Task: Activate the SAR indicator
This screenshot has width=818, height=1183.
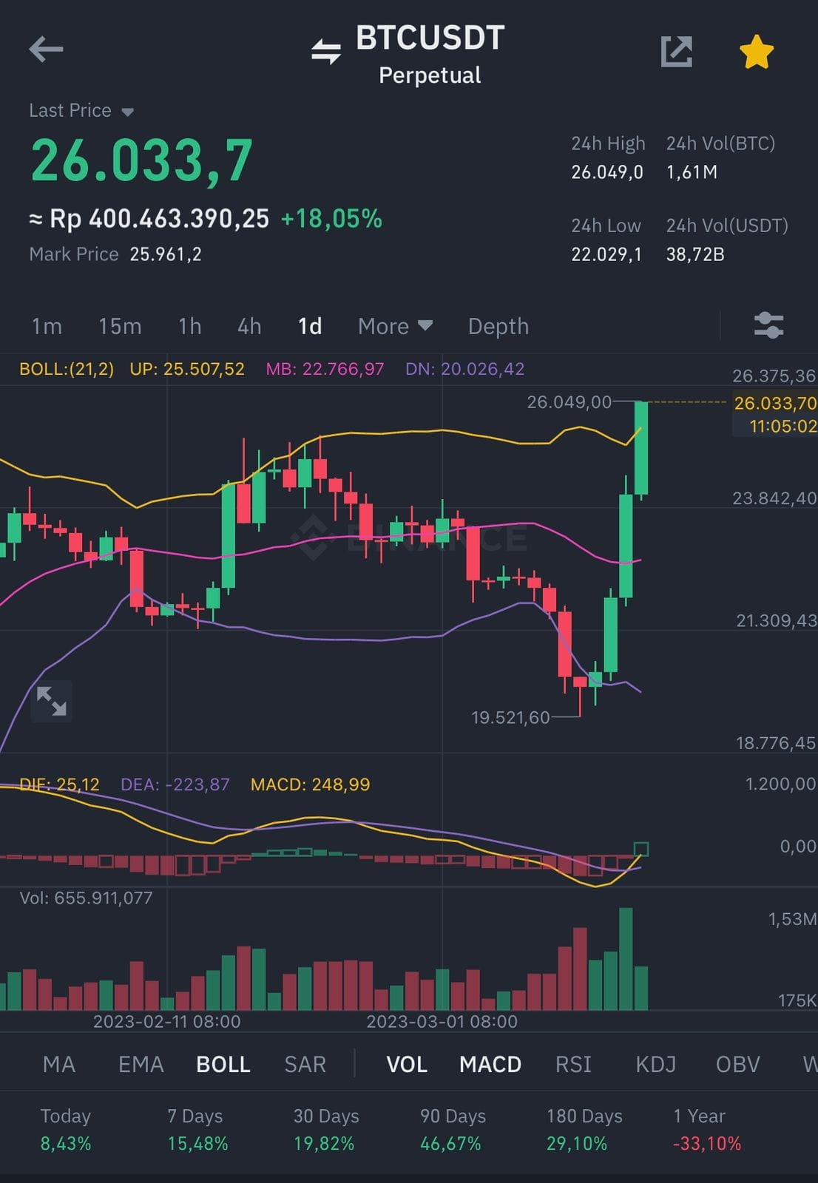Action: 304,1064
